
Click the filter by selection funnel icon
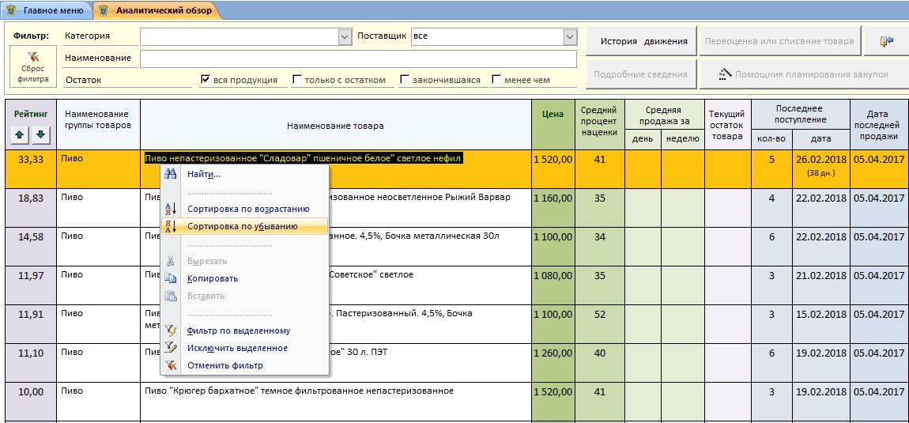tap(171, 330)
